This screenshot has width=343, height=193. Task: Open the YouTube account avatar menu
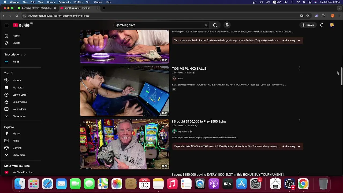(332, 25)
